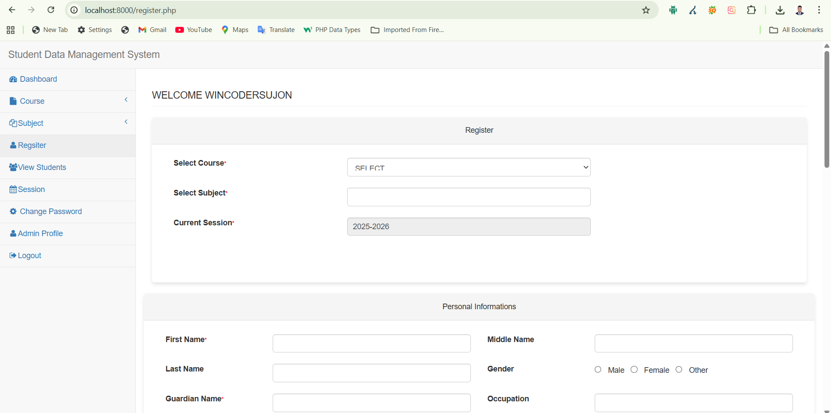Expand the Subject sidebar submenu chevron
831x413 pixels.
point(126,122)
